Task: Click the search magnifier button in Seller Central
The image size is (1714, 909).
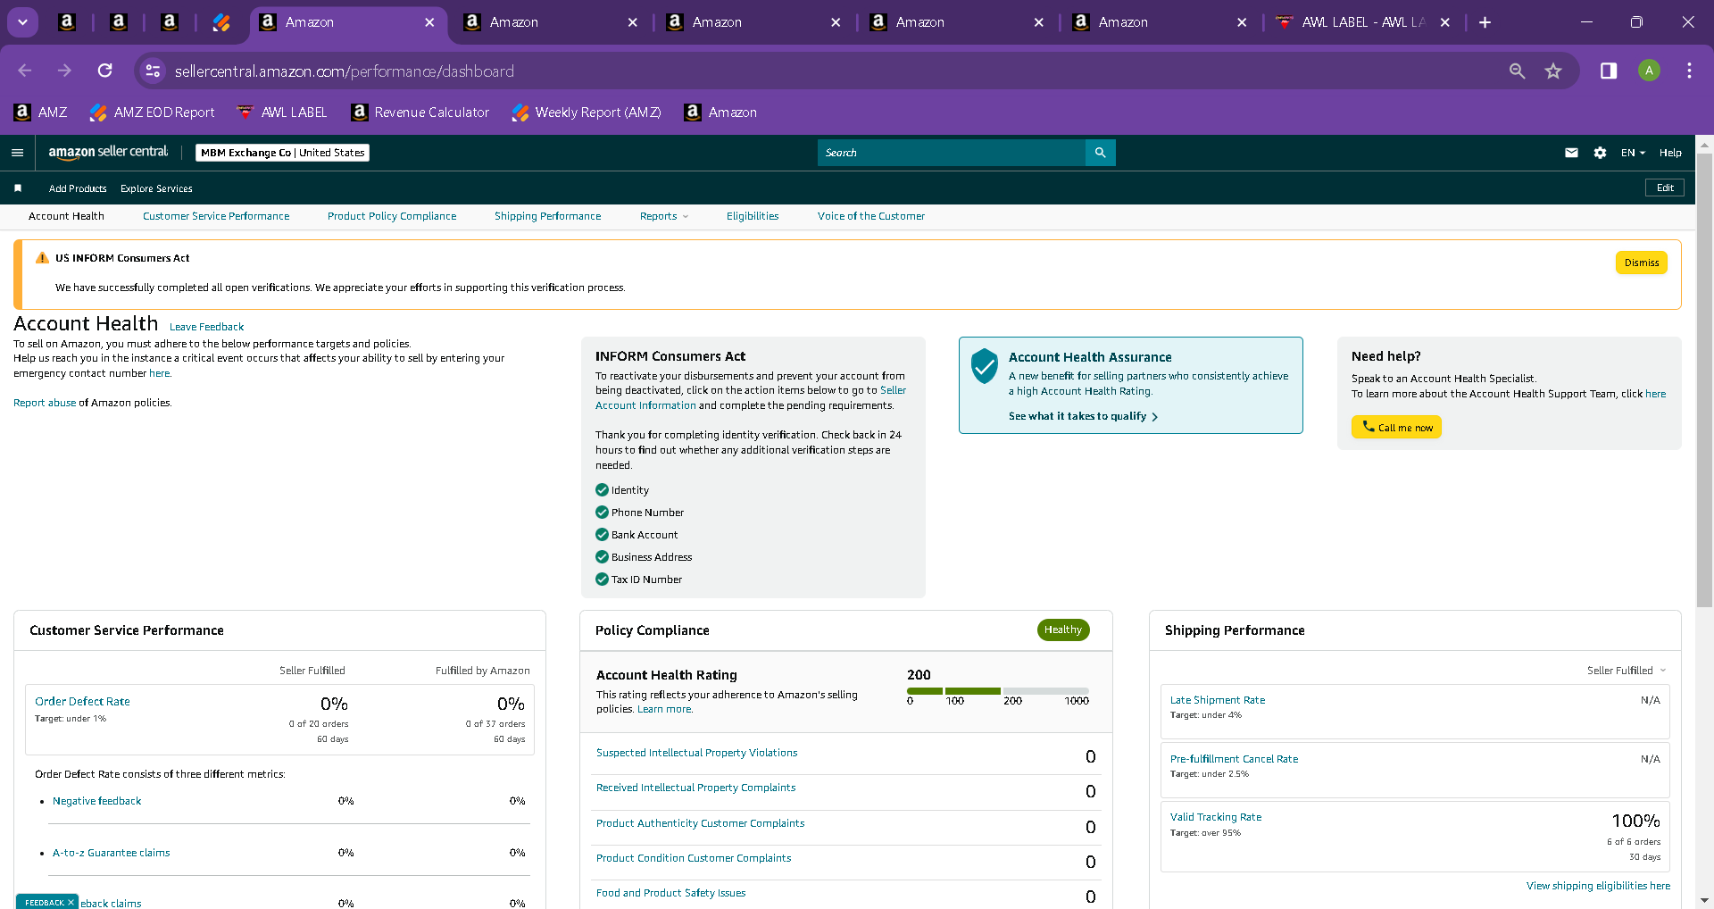Action: pyautogui.click(x=1100, y=153)
